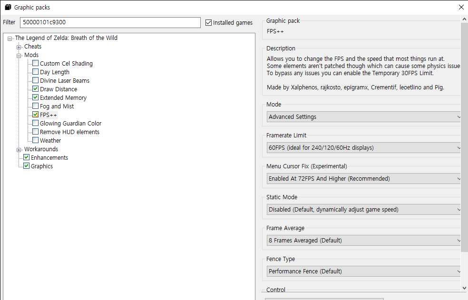The image size is (468, 300).
Task: Click the Graphic packs window title icon
Action: coord(8,7)
